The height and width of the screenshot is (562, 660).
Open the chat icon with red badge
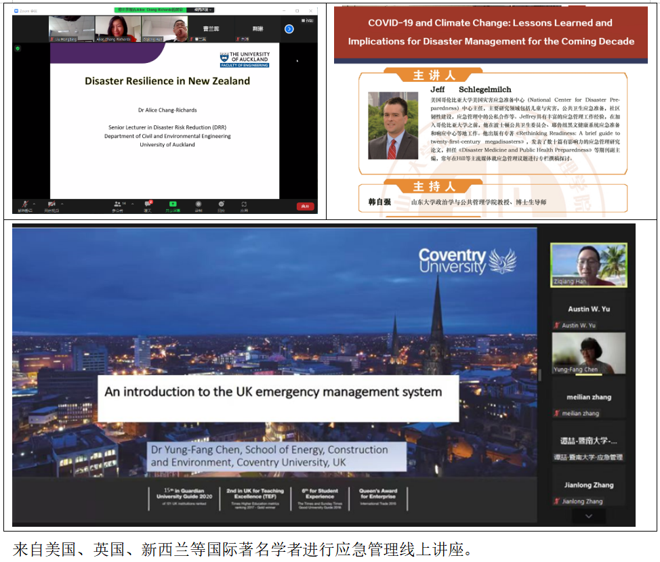pos(148,204)
